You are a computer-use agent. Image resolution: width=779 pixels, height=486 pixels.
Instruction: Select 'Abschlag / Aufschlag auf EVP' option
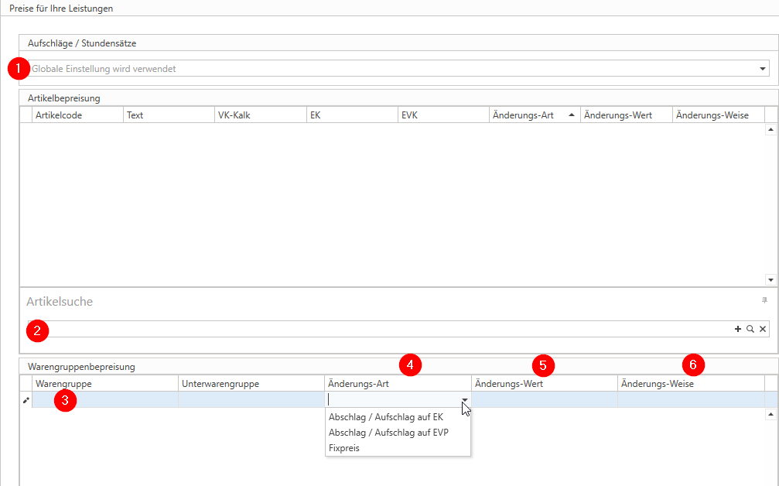click(x=388, y=433)
